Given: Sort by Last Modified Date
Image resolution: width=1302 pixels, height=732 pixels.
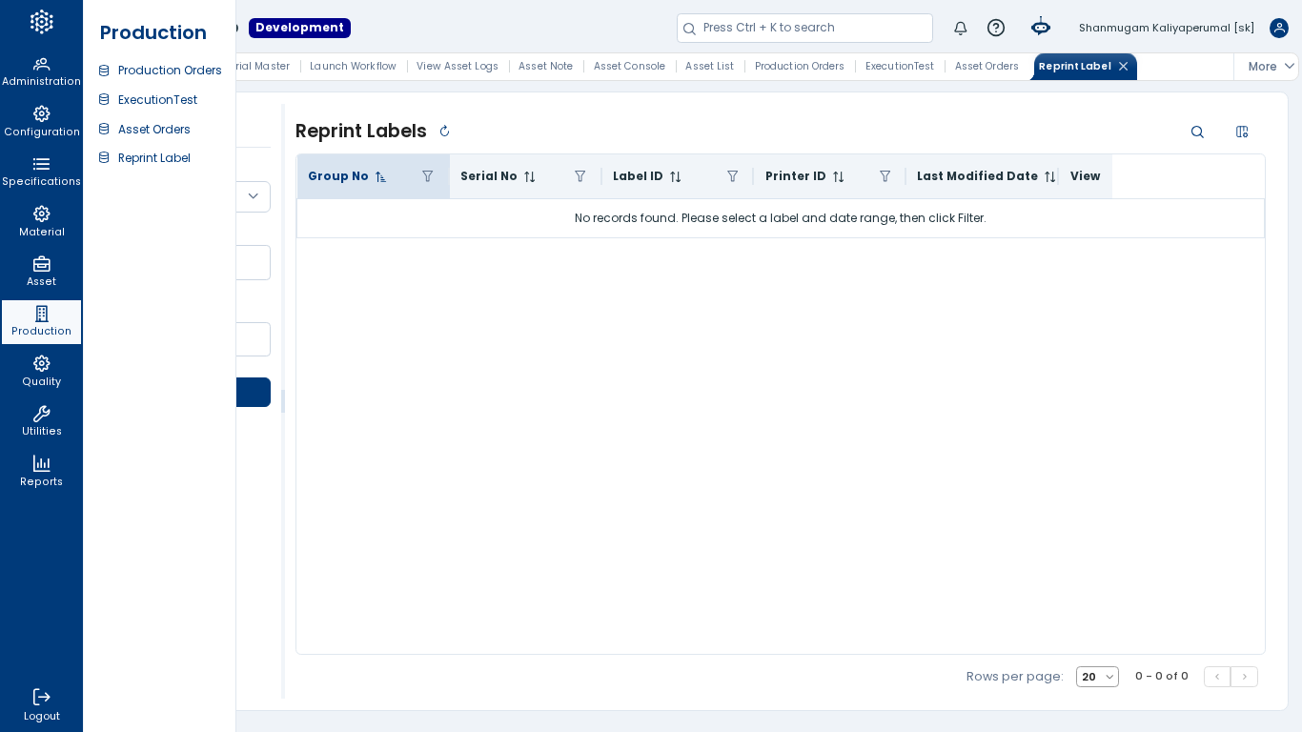Looking at the screenshot, I should (1049, 177).
